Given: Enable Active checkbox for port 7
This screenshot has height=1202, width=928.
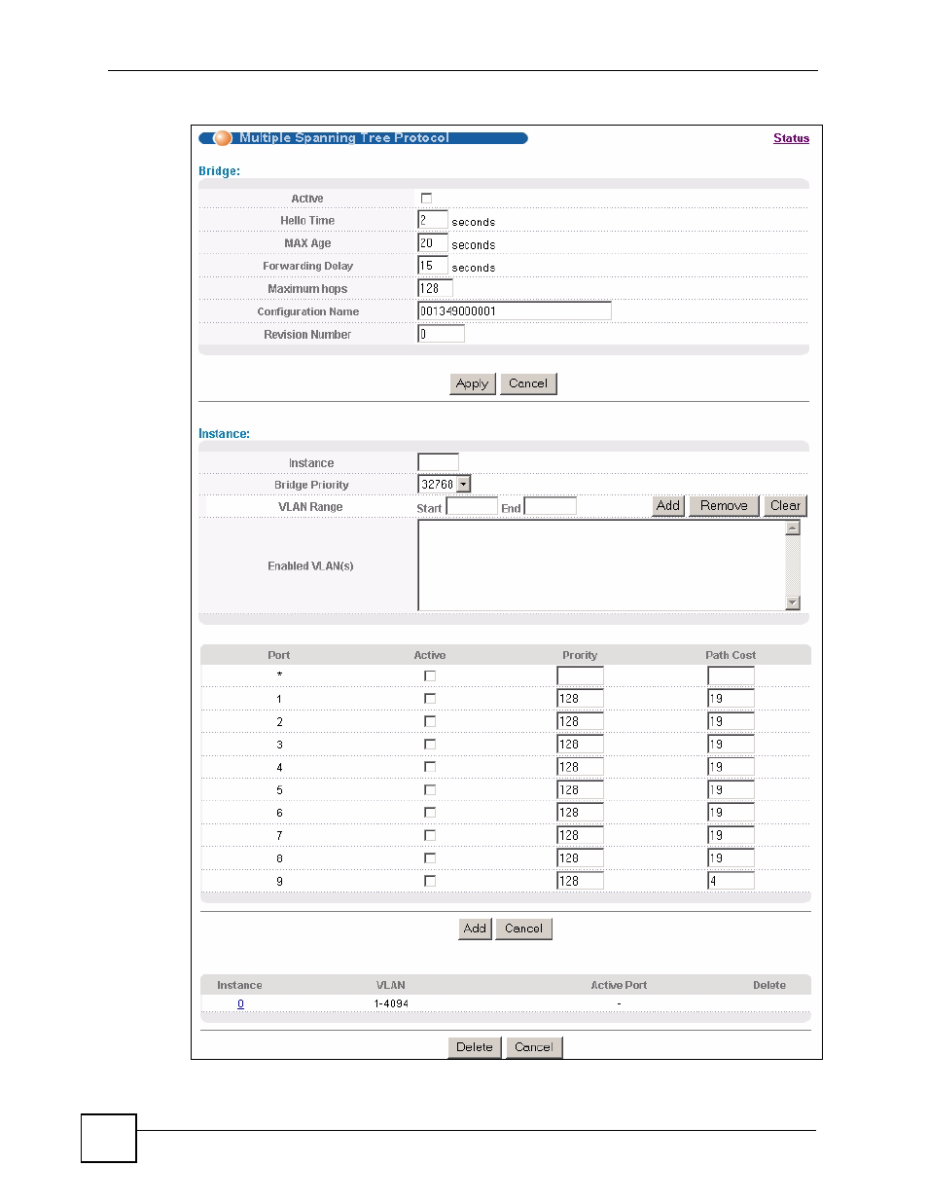Looking at the screenshot, I should pos(430,835).
